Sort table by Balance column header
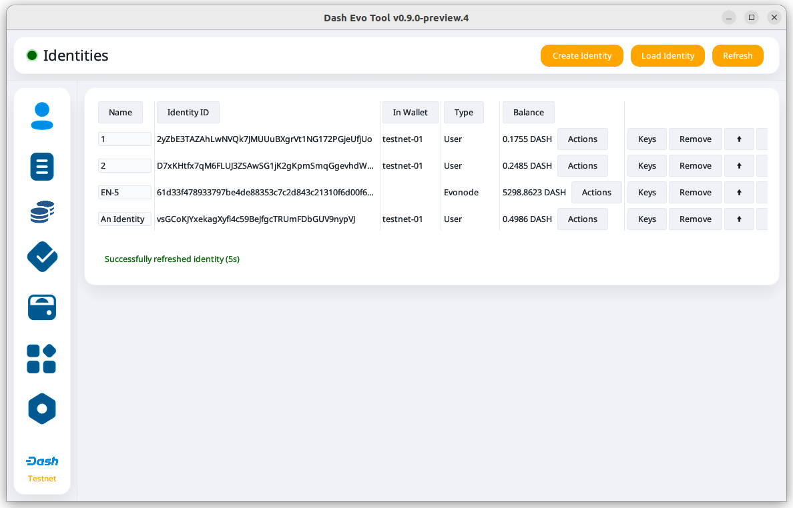Image resolution: width=793 pixels, height=508 pixels. 528,113
